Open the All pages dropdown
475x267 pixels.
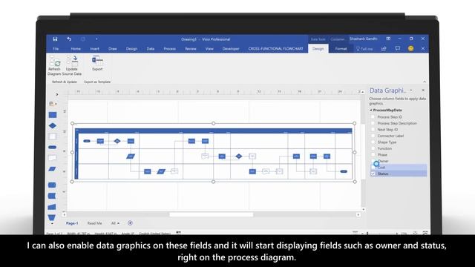coord(115,223)
